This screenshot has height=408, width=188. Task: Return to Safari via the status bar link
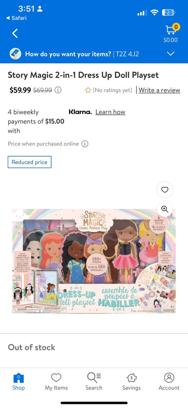point(16,18)
